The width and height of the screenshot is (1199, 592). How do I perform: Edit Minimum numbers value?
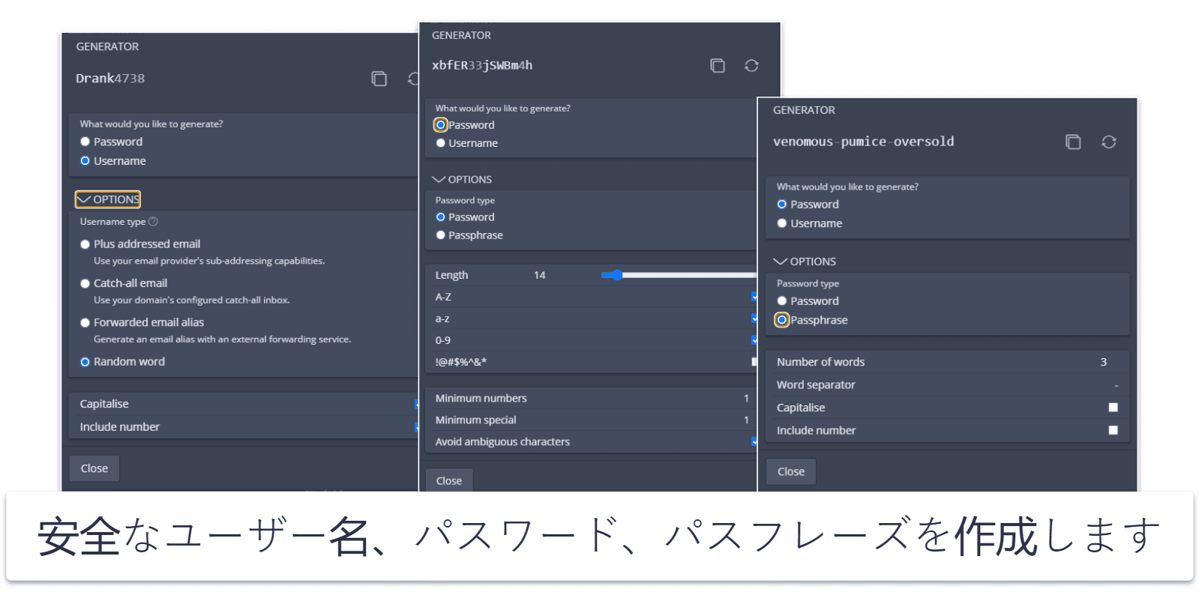tap(746, 398)
